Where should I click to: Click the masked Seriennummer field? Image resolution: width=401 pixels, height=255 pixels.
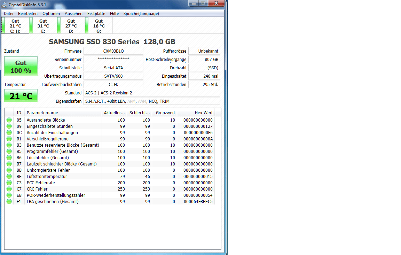(x=113, y=59)
